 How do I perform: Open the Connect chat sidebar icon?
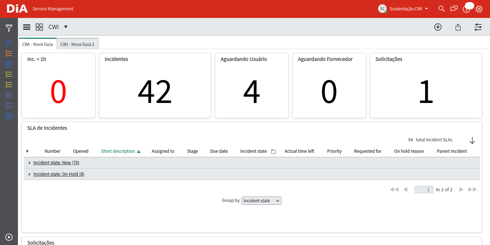click(x=454, y=9)
